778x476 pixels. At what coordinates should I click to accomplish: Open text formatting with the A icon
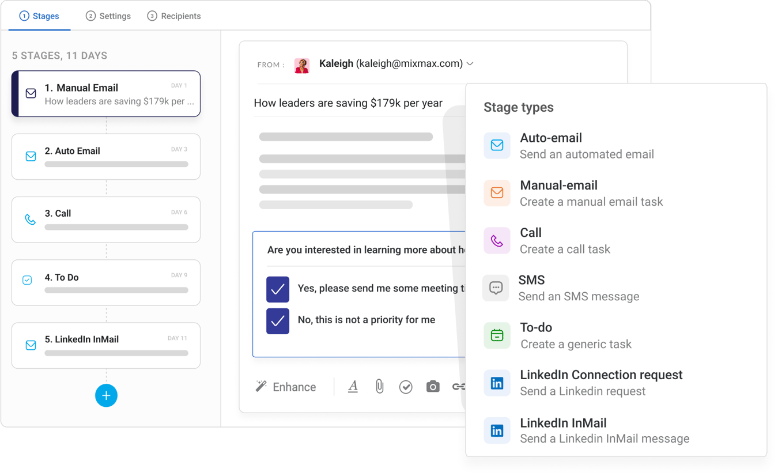pyautogui.click(x=353, y=387)
